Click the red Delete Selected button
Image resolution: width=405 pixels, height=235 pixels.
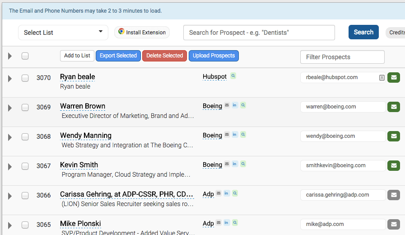coord(164,56)
